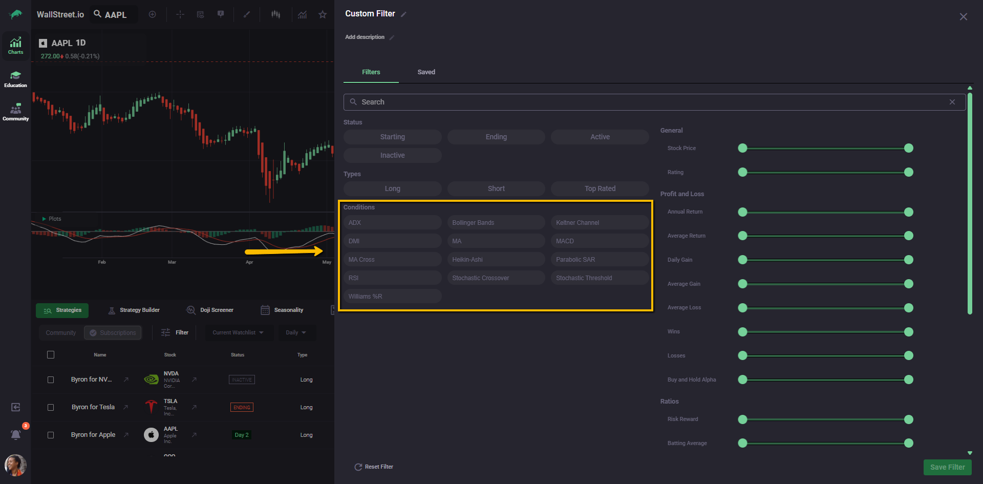Open the Community sidebar icon
Screen dimensions: 983x484
[16, 112]
